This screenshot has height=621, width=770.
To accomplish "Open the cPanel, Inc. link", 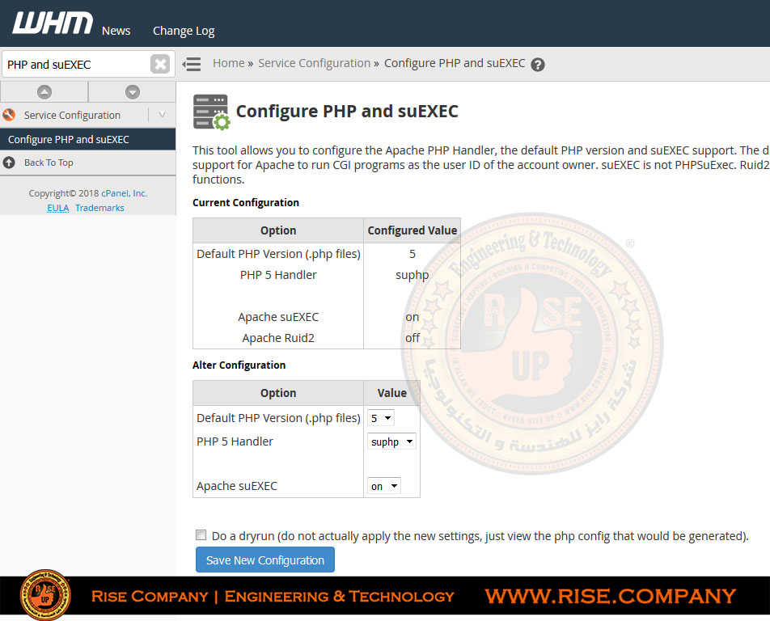I will click(125, 193).
